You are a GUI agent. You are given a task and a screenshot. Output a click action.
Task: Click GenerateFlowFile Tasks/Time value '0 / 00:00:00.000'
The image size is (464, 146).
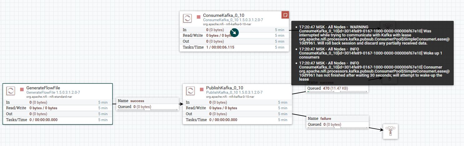43,120
